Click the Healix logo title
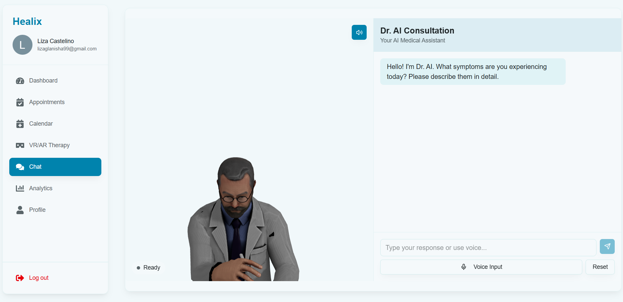Viewport: 623px width, 302px height. pyautogui.click(x=27, y=22)
